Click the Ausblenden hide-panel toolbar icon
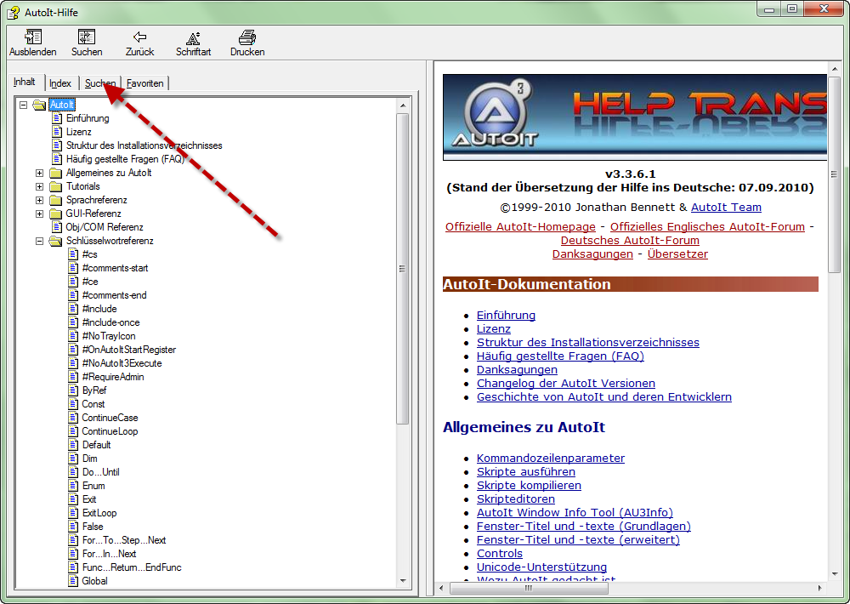Image resolution: width=850 pixels, height=604 pixels. (x=33, y=37)
